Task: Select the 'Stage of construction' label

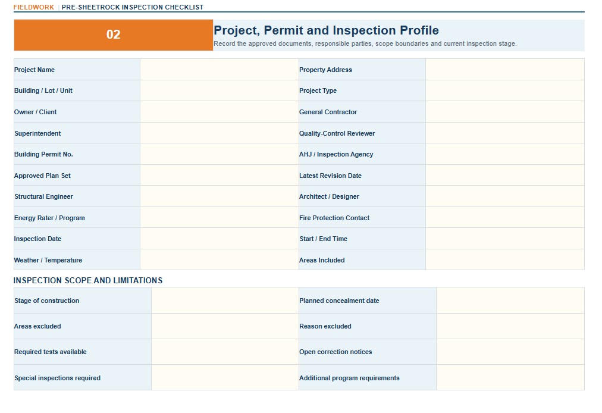Action: [46, 301]
